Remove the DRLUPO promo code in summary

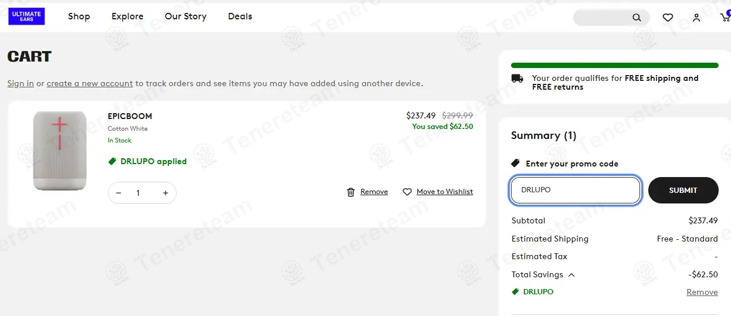[x=702, y=292]
